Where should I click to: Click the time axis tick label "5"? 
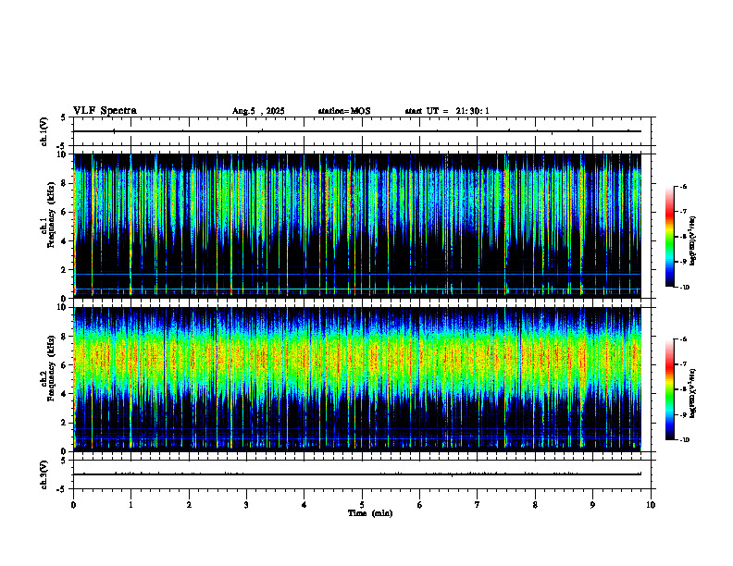tap(362, 505)
